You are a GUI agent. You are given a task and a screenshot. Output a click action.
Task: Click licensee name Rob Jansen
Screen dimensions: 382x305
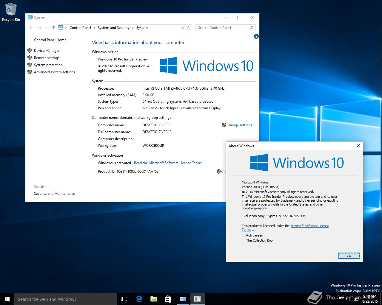(x=255, y=235)
